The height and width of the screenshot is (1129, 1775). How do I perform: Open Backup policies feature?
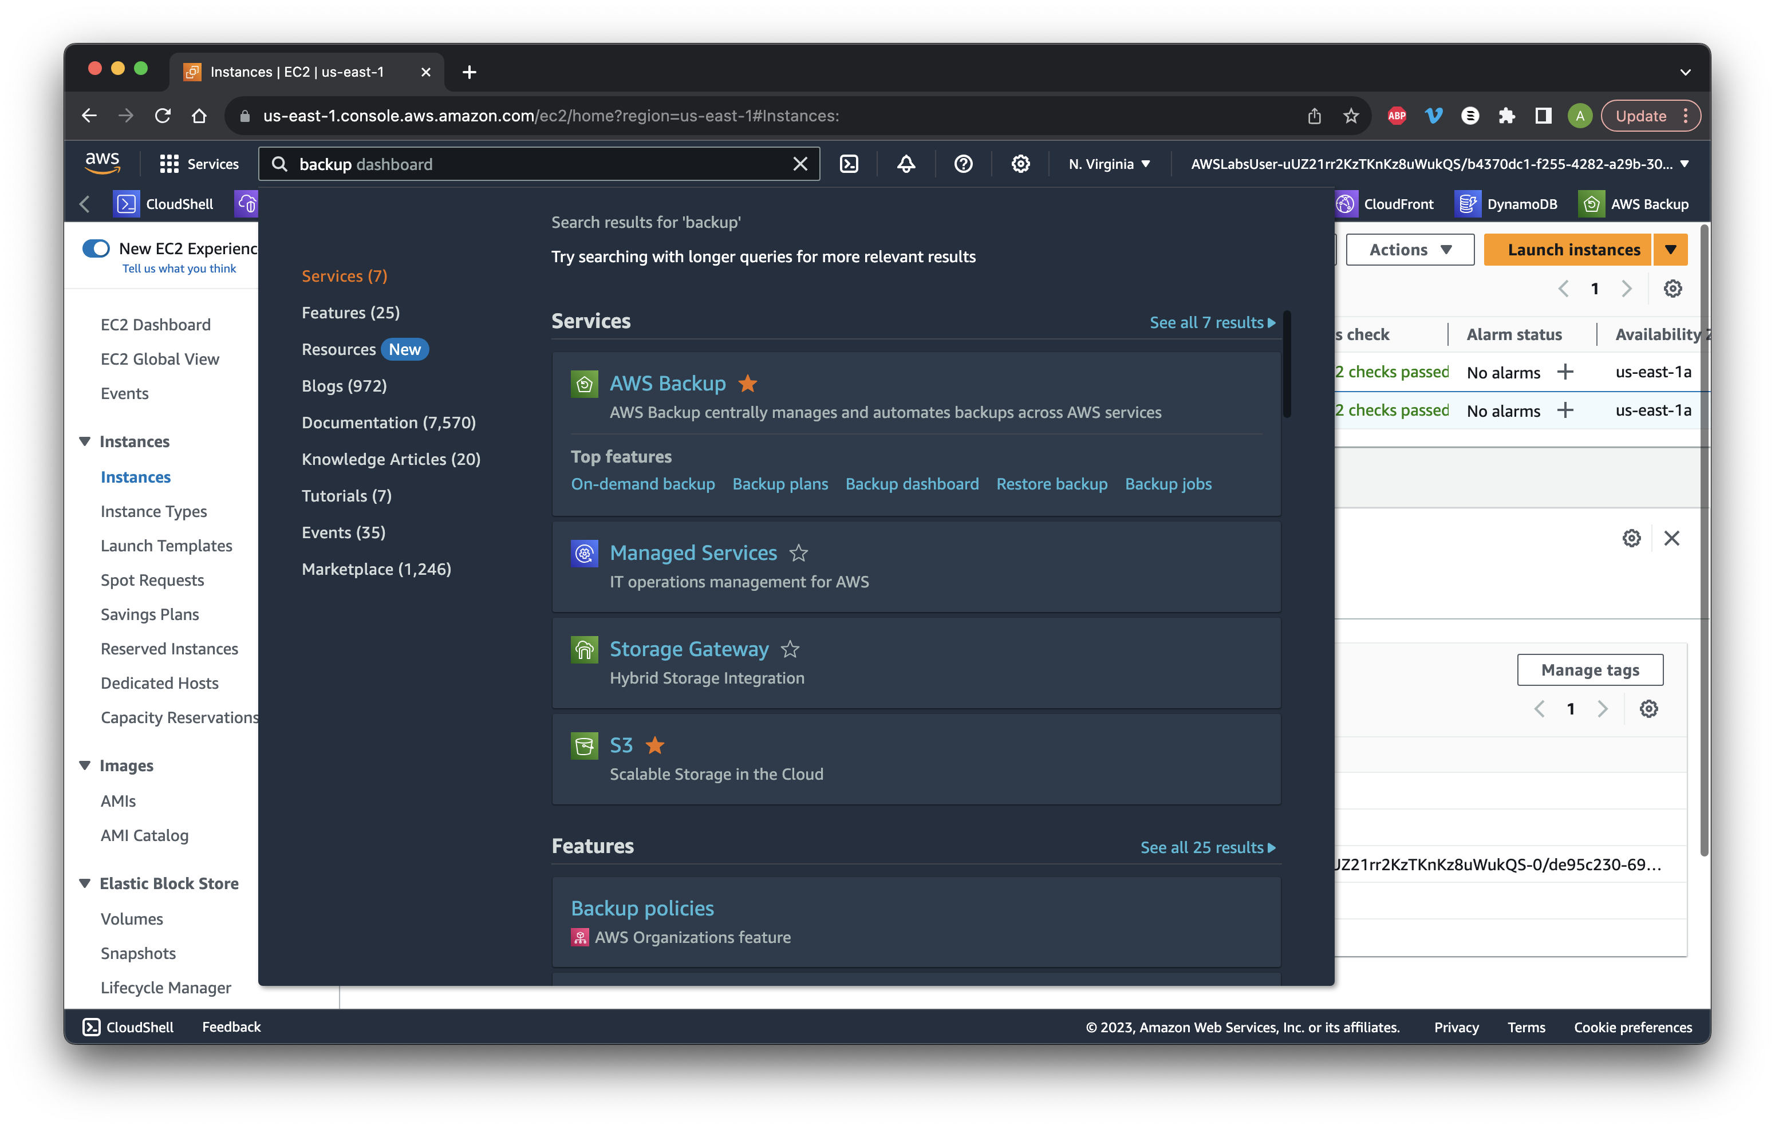pos(642,908)
